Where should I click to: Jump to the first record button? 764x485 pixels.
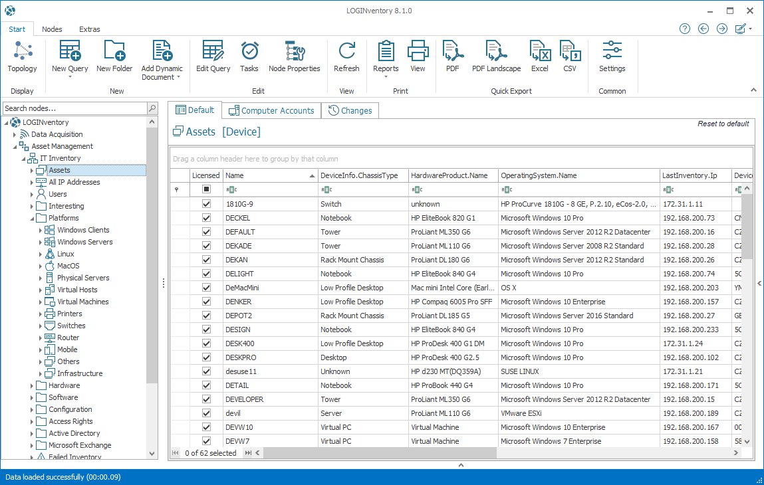tap(176, 453)
